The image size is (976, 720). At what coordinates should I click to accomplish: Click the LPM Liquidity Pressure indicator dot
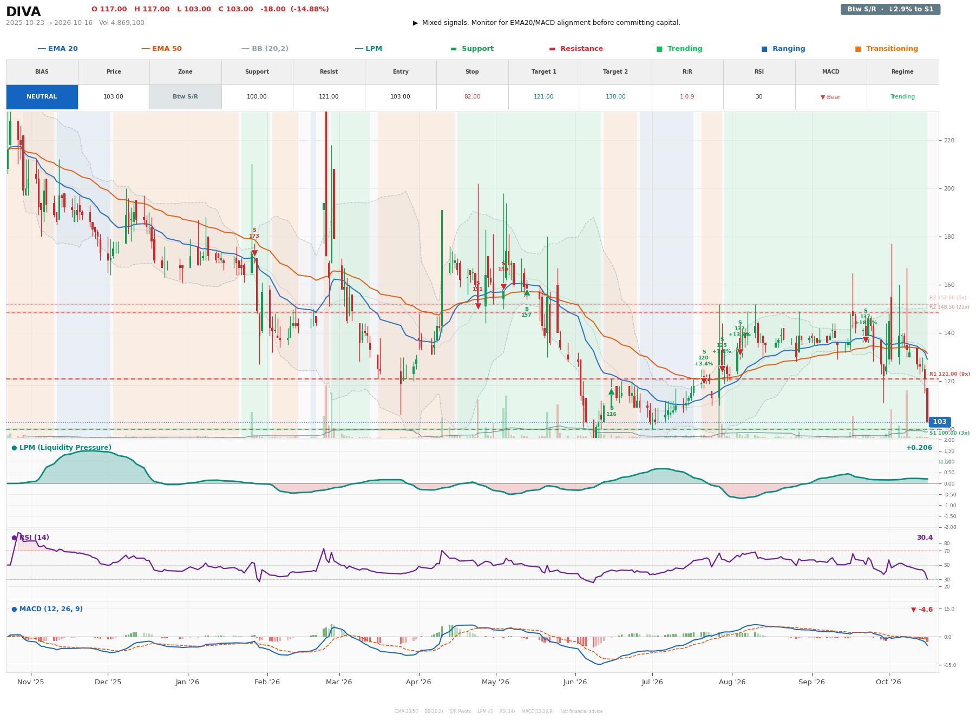coord(14,448)
